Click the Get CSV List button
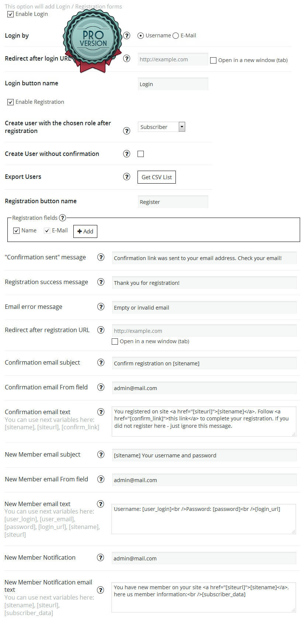 [x=157, y=177]
